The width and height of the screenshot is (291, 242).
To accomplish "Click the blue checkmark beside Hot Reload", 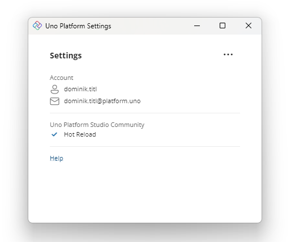I will coord(54,134).
